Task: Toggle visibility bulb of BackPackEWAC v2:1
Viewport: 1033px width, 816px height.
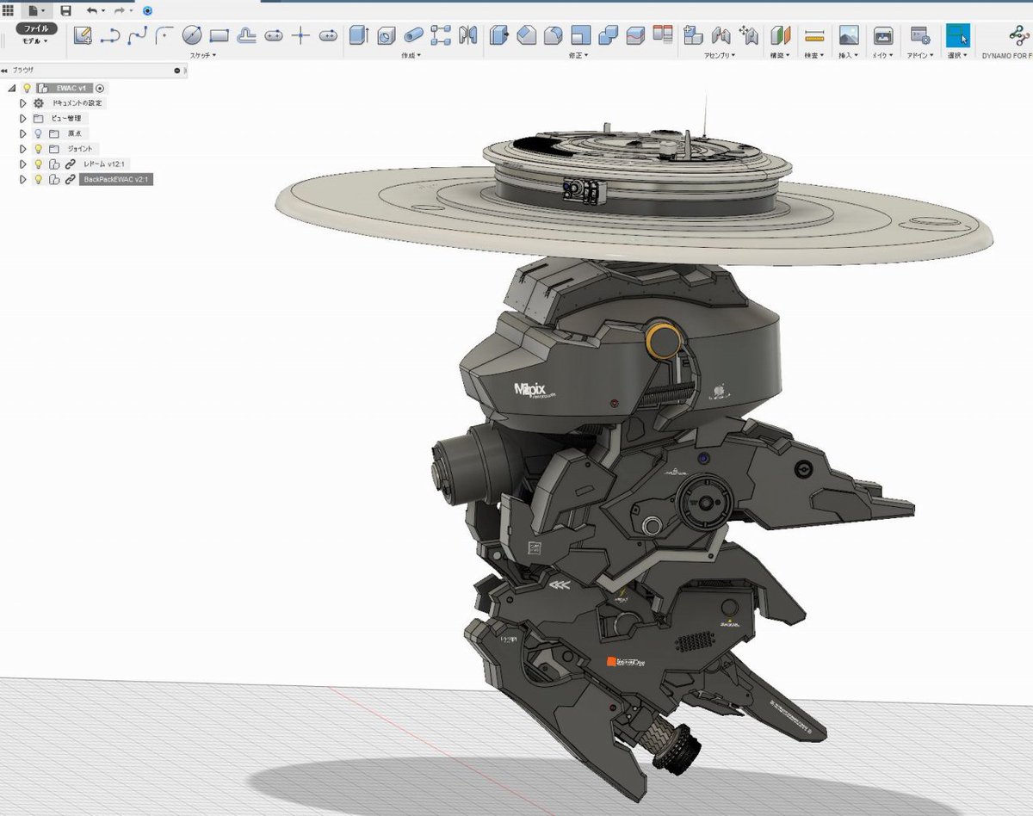Action: (x=38, y=179)
